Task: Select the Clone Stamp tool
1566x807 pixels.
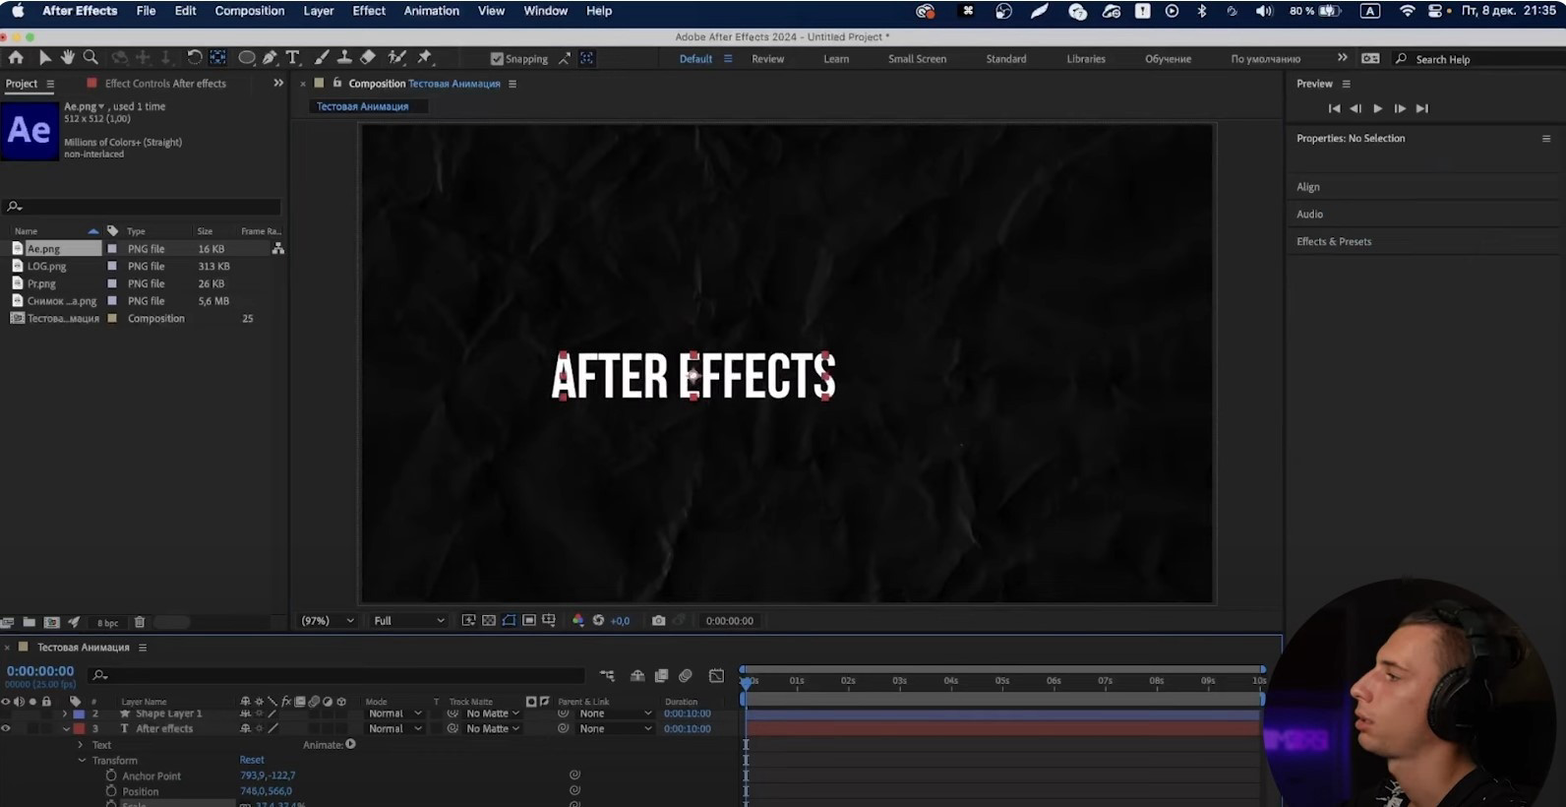Action: click(344, 58)
